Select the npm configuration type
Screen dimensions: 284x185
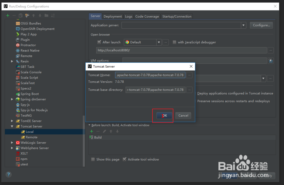click(x=22, y=159)
